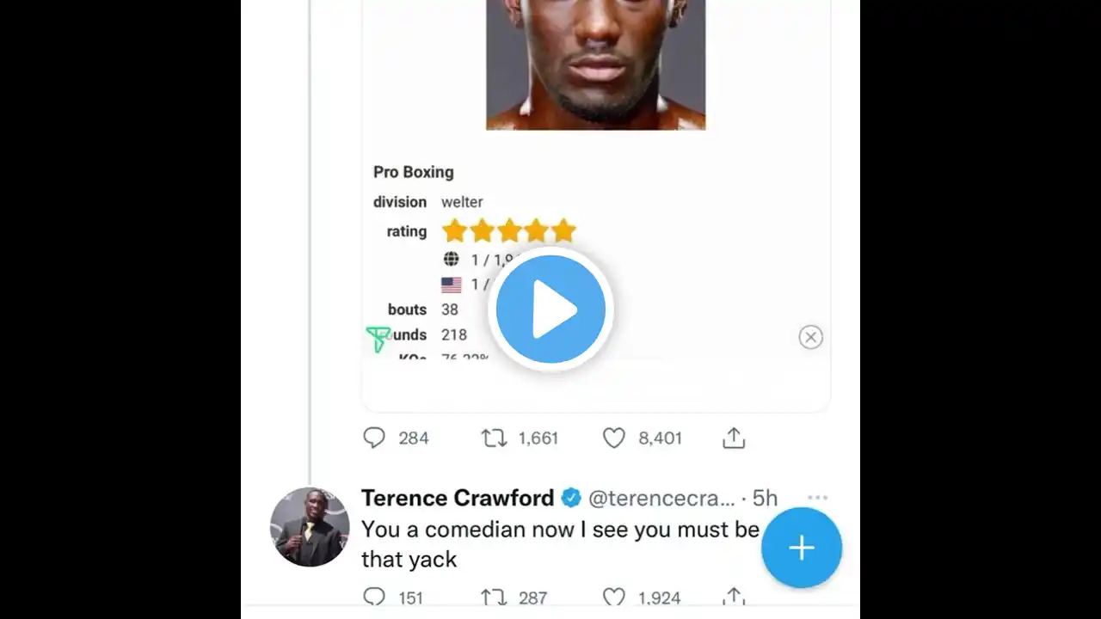Click the US flag ranking icon
This screenshot has width=1101, height=619.
coord(452,285)
